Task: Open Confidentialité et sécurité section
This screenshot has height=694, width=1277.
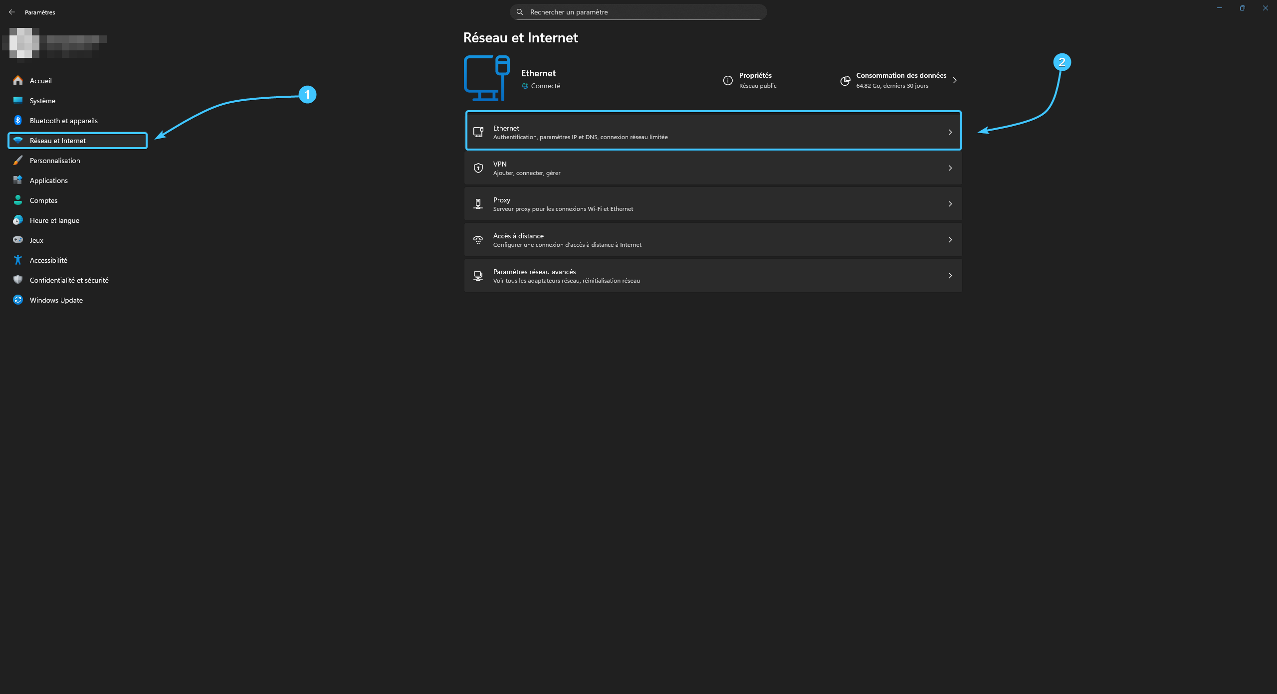Action: pyautogui.click(x=69, y=280)
